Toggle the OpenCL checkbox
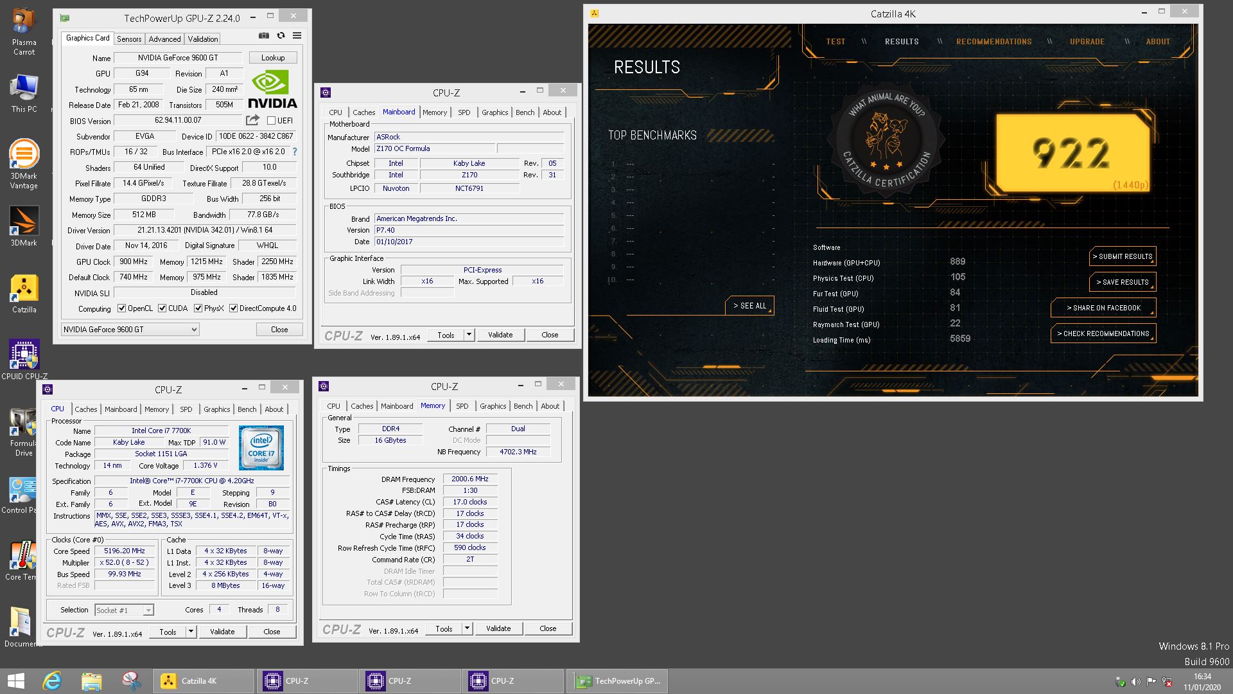Viewport: 1233px width, 694px height. (121, 308)
